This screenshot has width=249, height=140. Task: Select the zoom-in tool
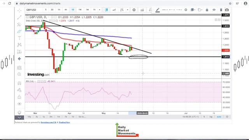(19, 74)
